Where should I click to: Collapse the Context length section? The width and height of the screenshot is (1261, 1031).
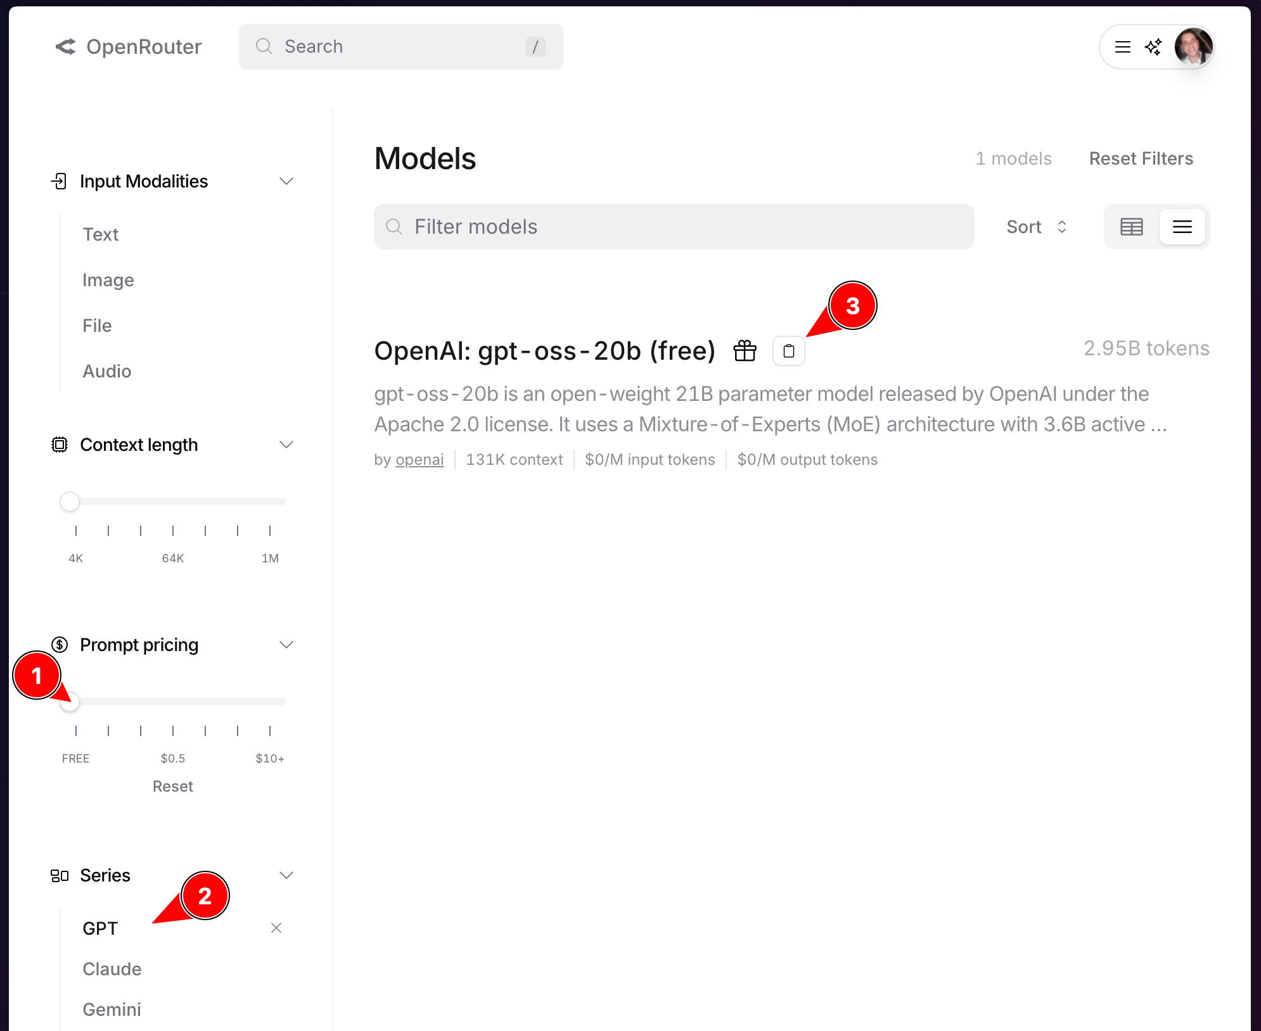pos(286,445)
